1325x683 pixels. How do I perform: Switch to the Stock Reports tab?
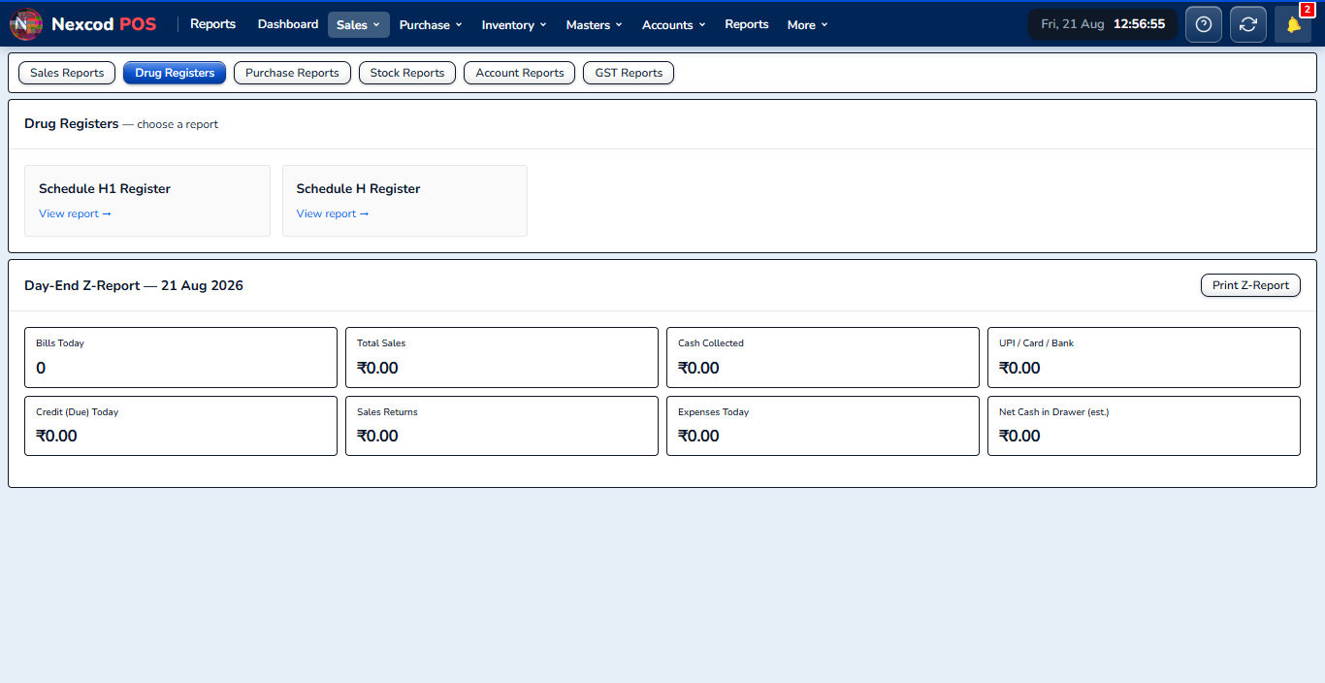[407, 73]
